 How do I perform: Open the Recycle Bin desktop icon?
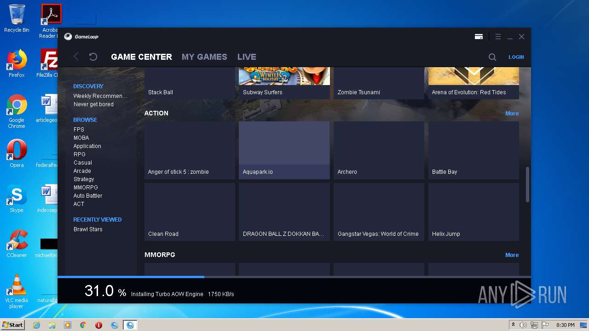click(17, 19)
